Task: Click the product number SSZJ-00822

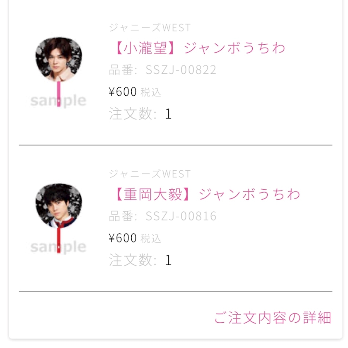Action: point(181,70)
